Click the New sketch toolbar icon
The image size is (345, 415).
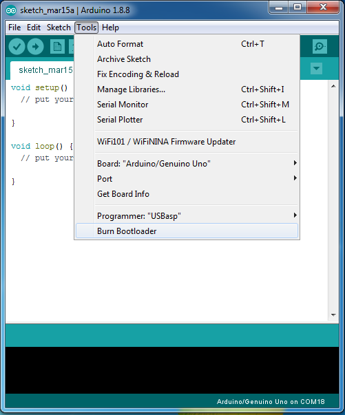[x=57, y=47]
